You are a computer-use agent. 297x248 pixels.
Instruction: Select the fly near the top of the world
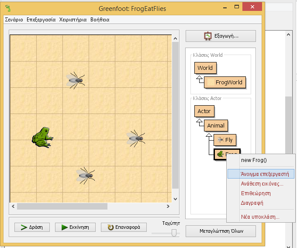pos(76,80)
